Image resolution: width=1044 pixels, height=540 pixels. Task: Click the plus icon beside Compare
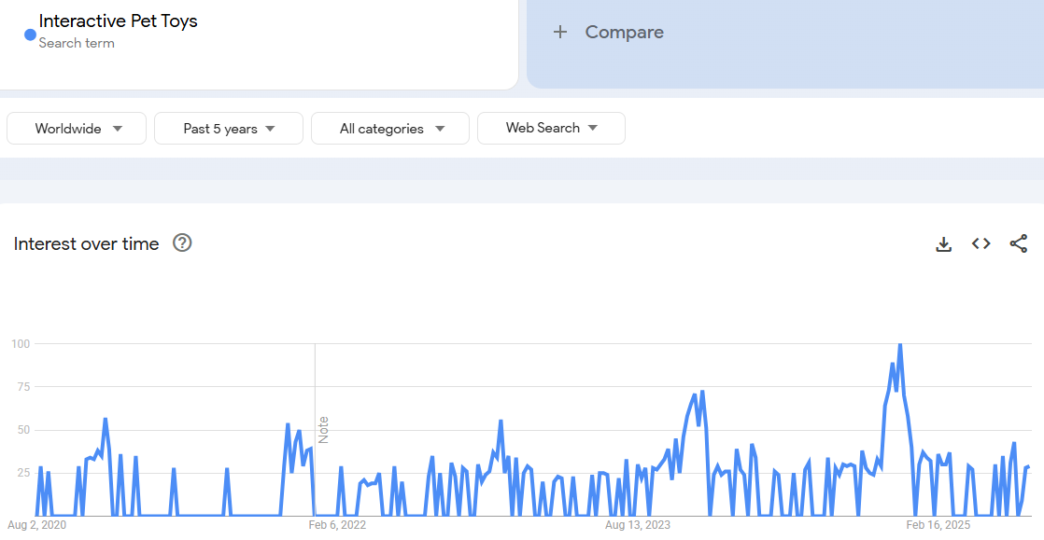click(x=560, y=33)
